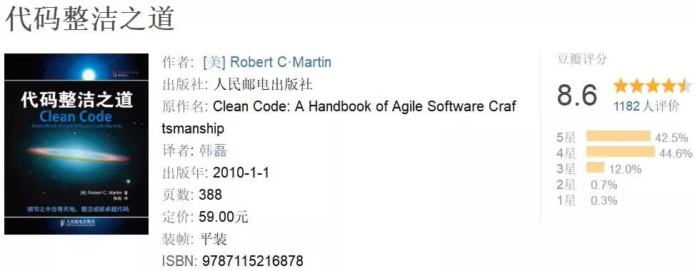Click the ISBN number 9787115216878
Screen dimensions: 695x271
click(253, 261)
